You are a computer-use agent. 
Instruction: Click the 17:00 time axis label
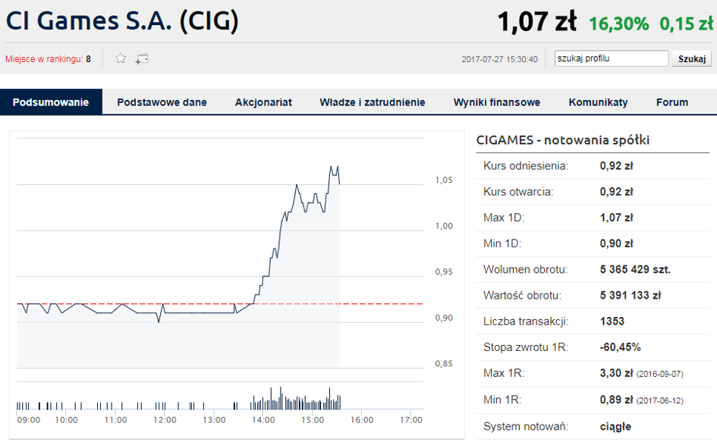(x=411, y=420)
